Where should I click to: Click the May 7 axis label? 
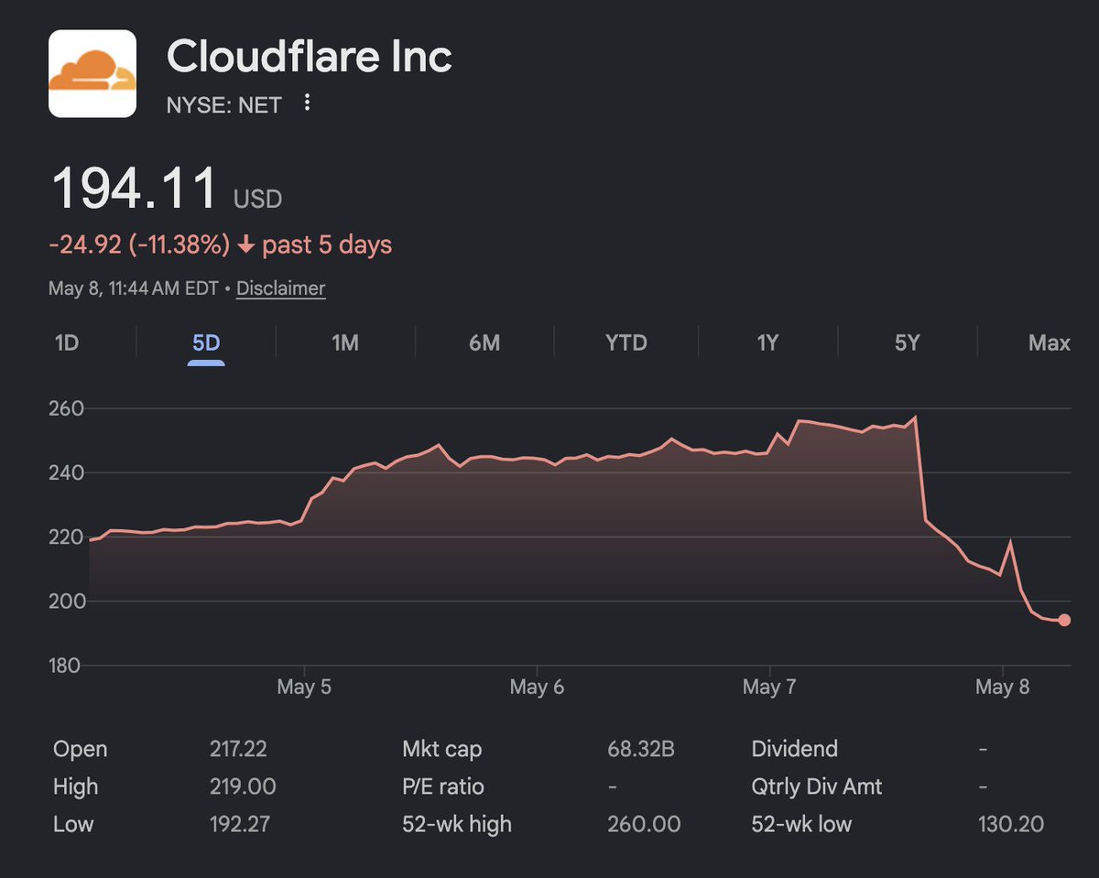pos(770,687)
